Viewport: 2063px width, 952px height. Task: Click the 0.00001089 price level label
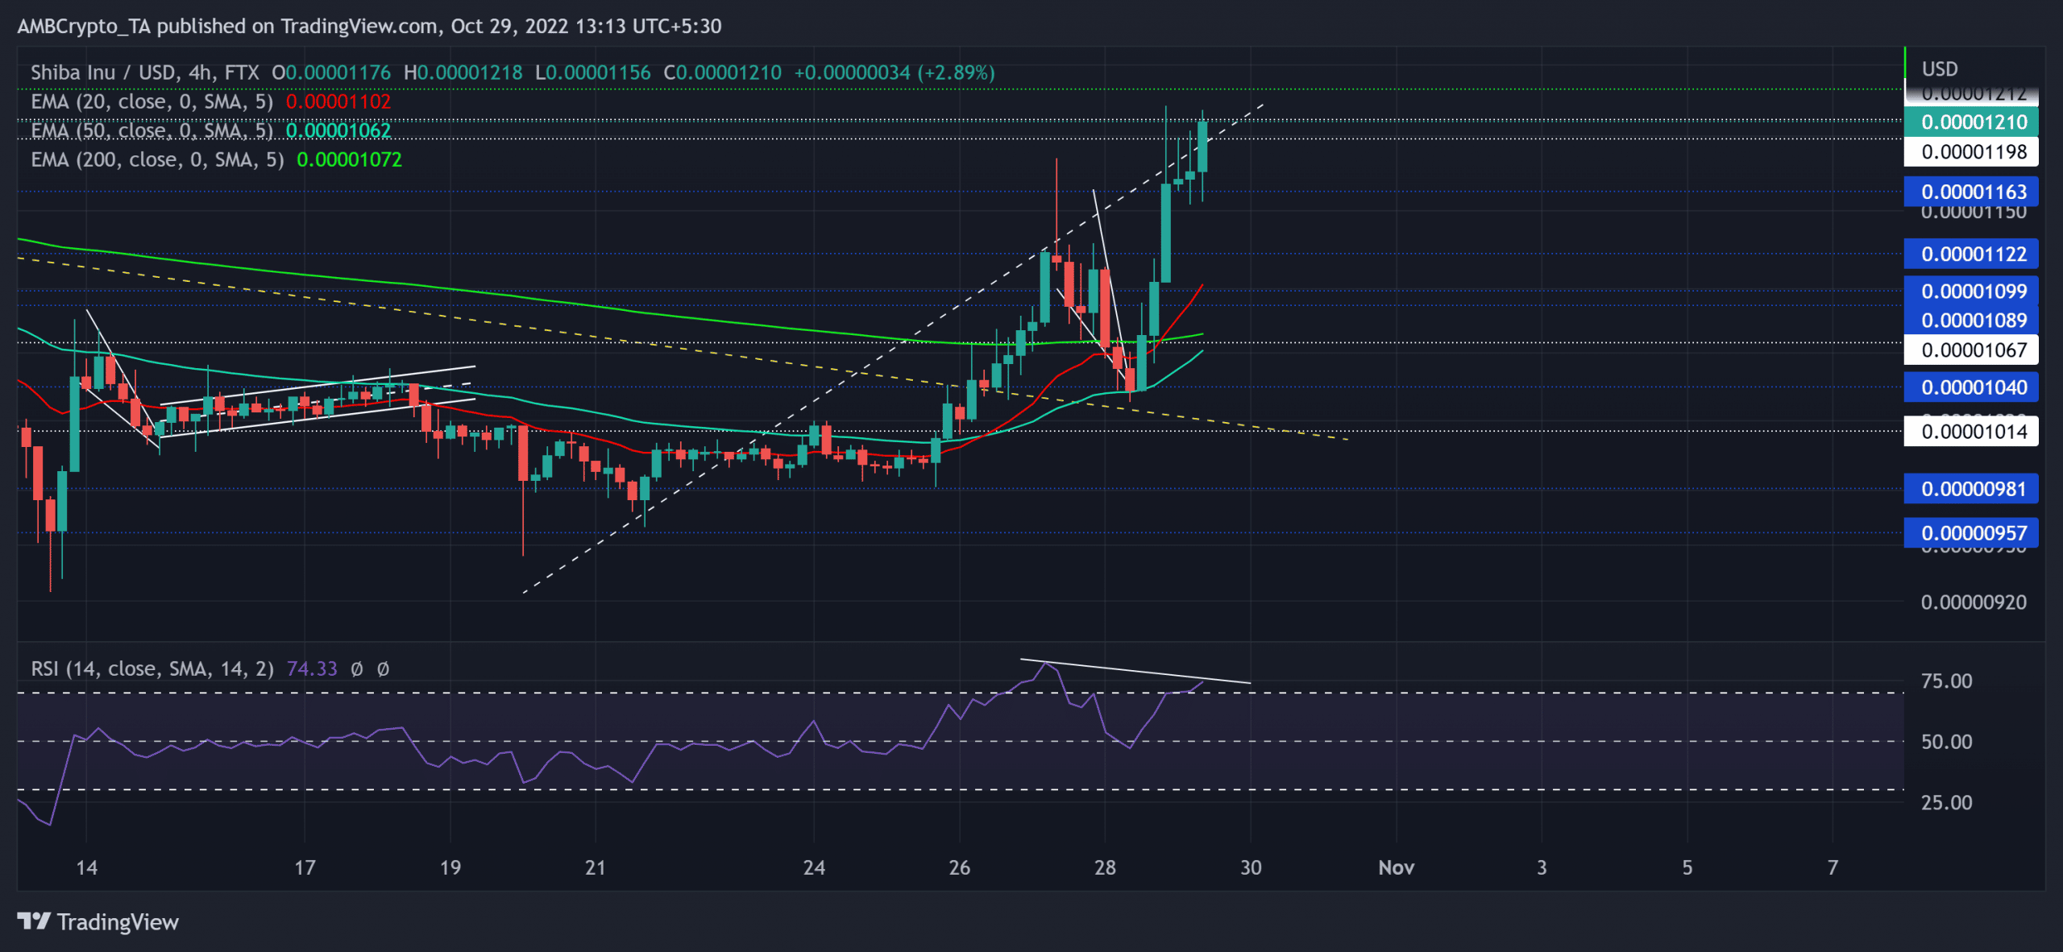click(x=1971, y=320)
